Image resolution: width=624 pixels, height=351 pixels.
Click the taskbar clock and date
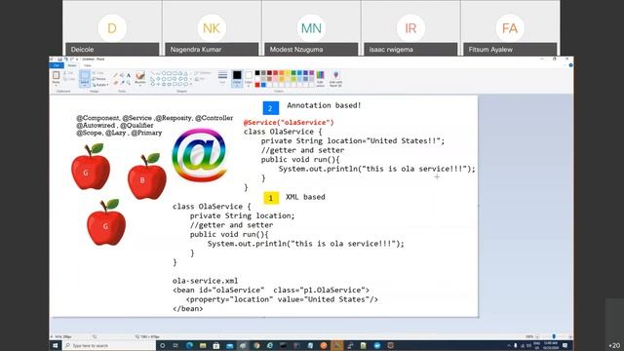(551, 345)
